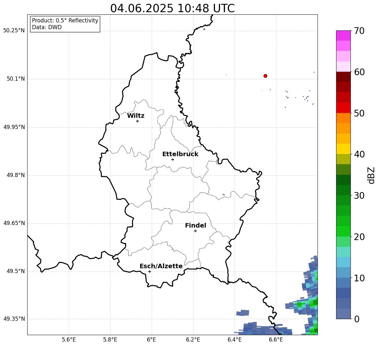Click the colorbar tick label 0
Image resolution: width=379 pixels, height=346 pixels.
[357, 319]
